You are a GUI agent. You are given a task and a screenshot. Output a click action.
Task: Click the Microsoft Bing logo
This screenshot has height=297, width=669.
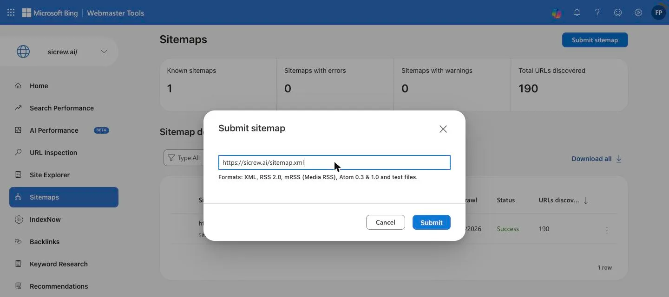(x=50, y=13)
